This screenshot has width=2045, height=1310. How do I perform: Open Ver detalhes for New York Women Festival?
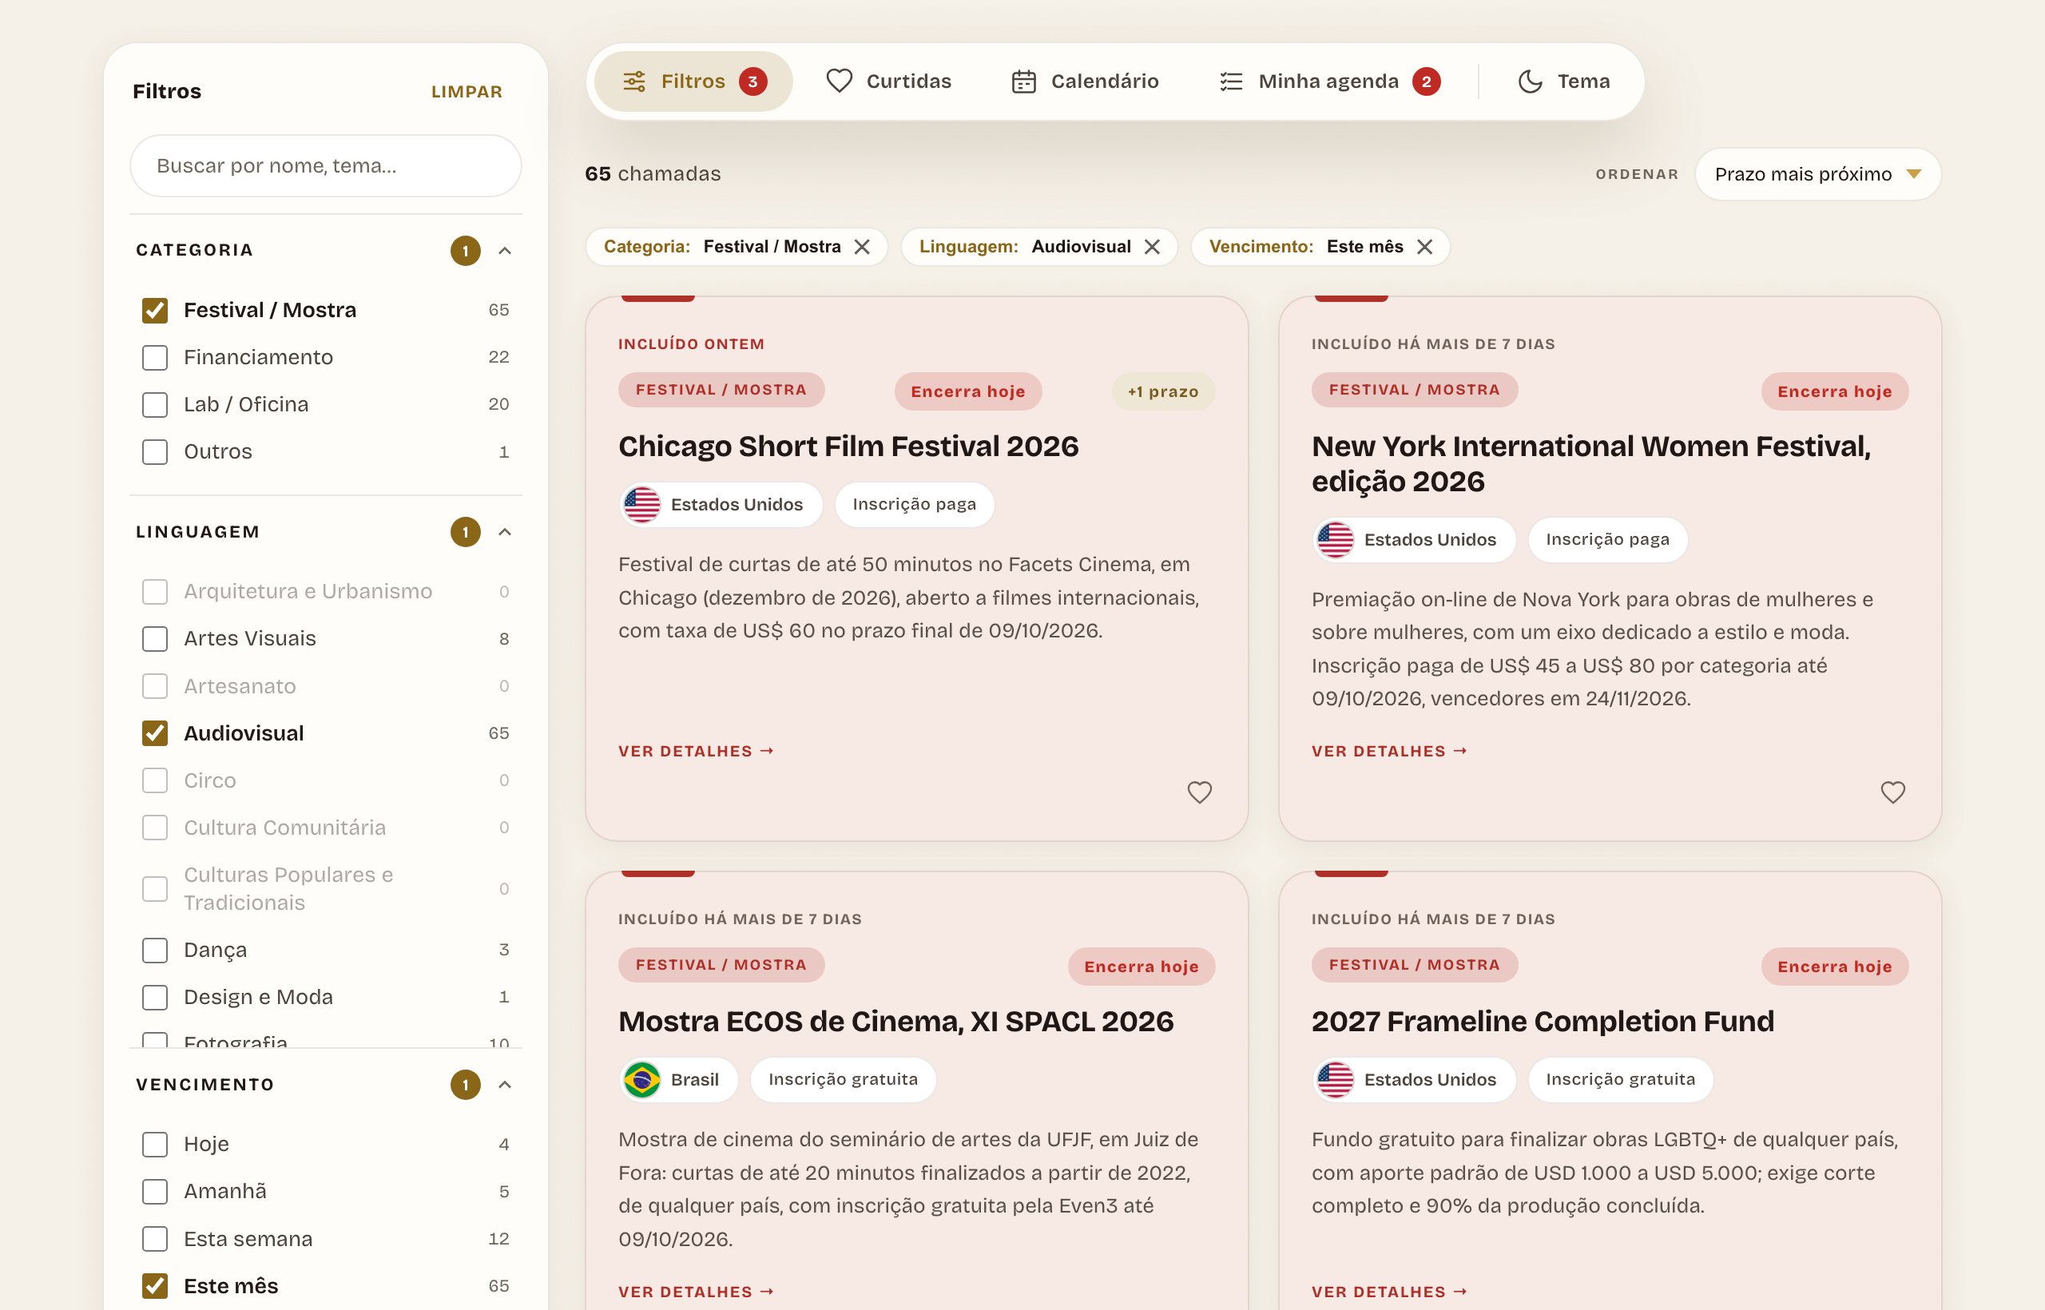pyautogui.click(x=1389, y=751)
